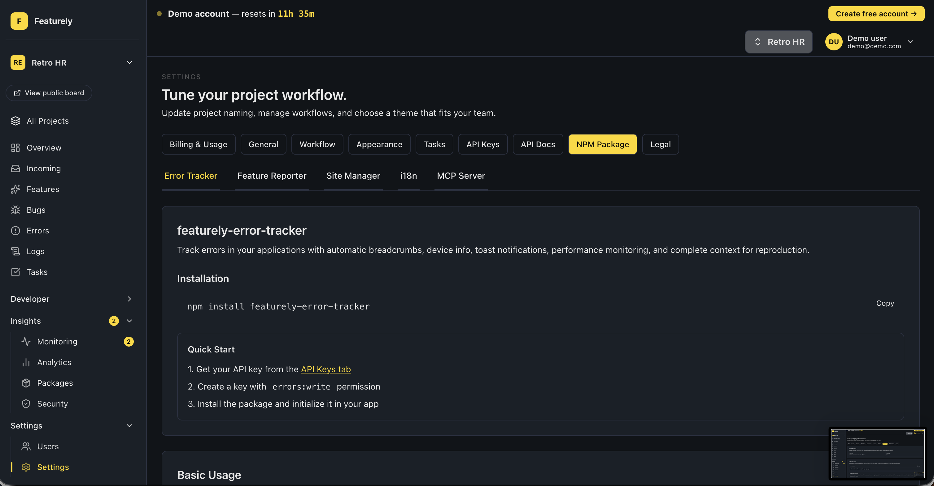Expand the Developer sidebar section
934x486 pixels.
pyautogui.click(x=129, y=299)
